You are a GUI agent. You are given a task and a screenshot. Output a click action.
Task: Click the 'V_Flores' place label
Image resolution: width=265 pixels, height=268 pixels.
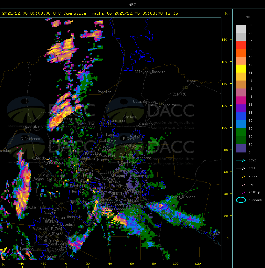48,257
